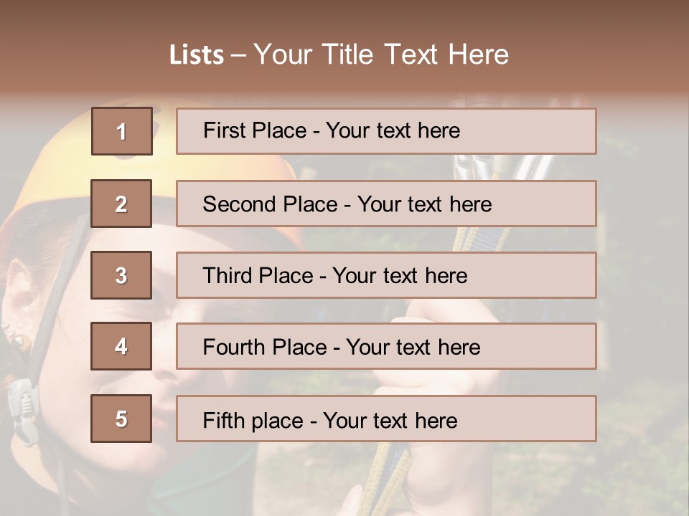Select the number 2 box
689x516 pixels.
(121, 204)
